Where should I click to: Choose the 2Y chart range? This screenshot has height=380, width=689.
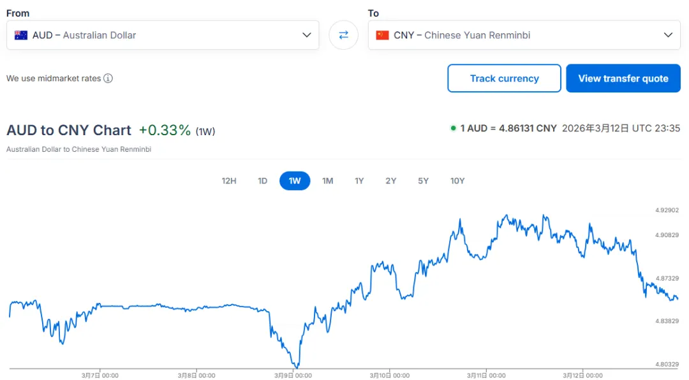391,181
